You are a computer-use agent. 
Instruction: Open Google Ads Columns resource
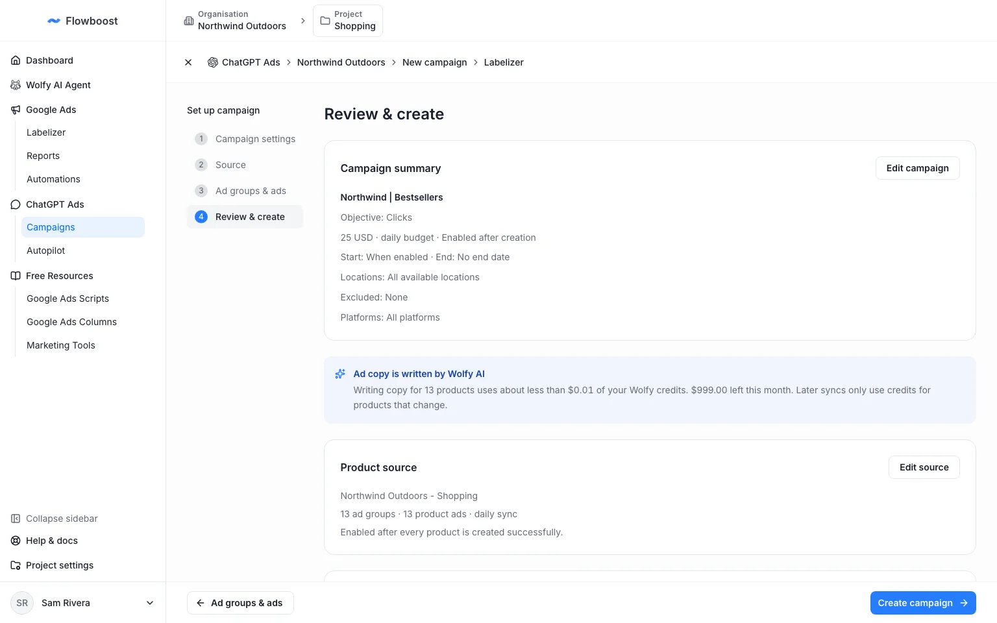pos(82,322)
